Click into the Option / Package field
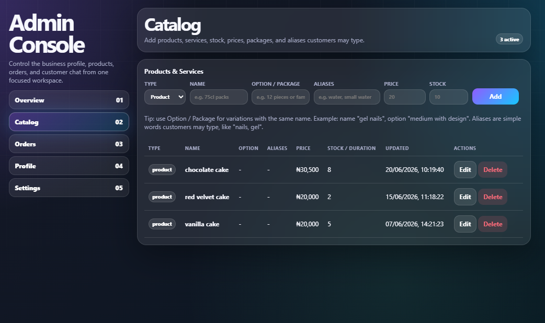This screenshot has height=323, width=545. coord(280,97)
